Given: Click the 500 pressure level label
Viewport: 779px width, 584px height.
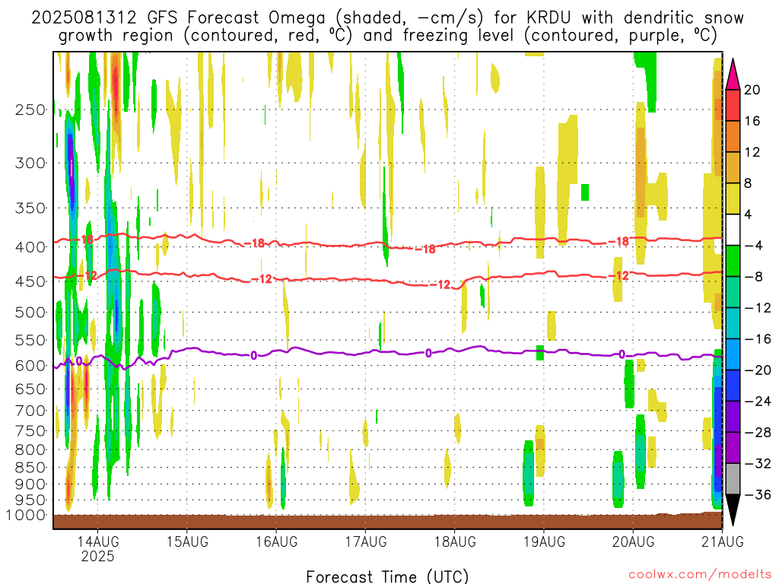Looking at the screenshot, I should coord(30,313).
